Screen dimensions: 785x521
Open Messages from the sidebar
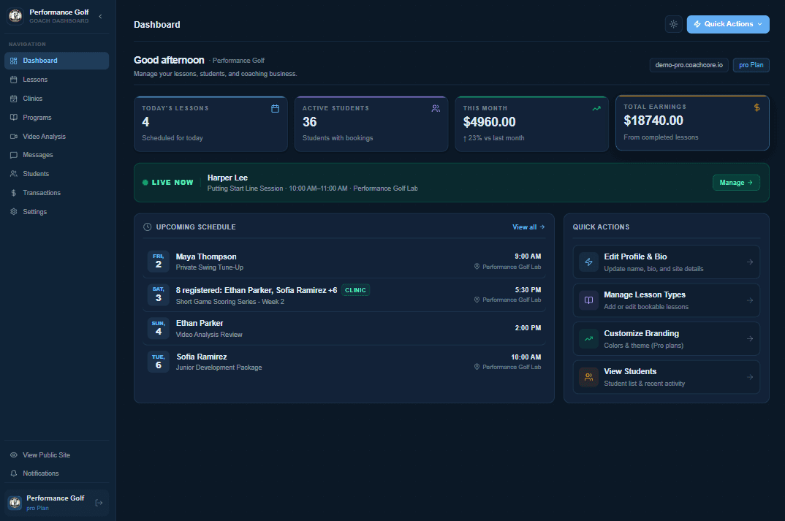point(56,155)
